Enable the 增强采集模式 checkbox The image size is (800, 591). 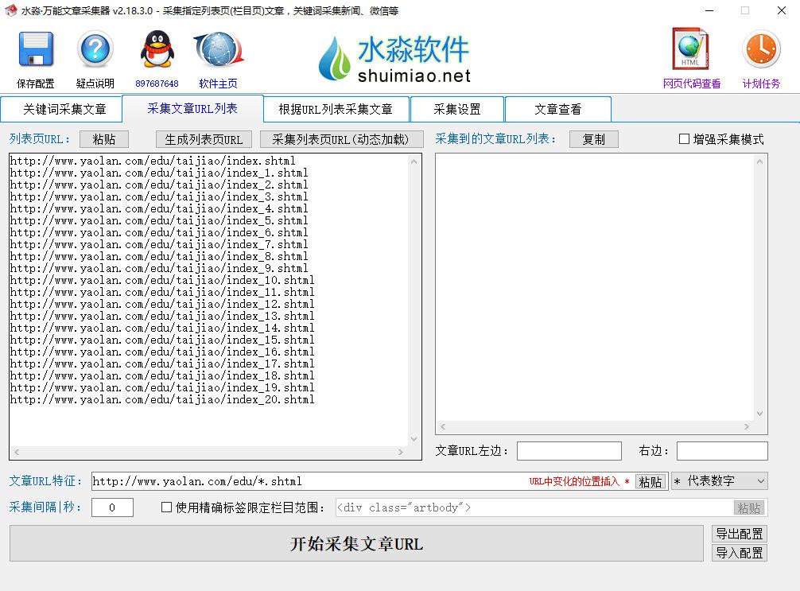(684, 139)
